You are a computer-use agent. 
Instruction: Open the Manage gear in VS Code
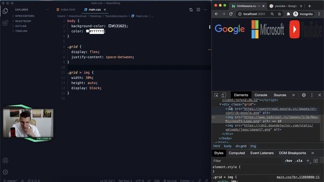coord(6,172)
